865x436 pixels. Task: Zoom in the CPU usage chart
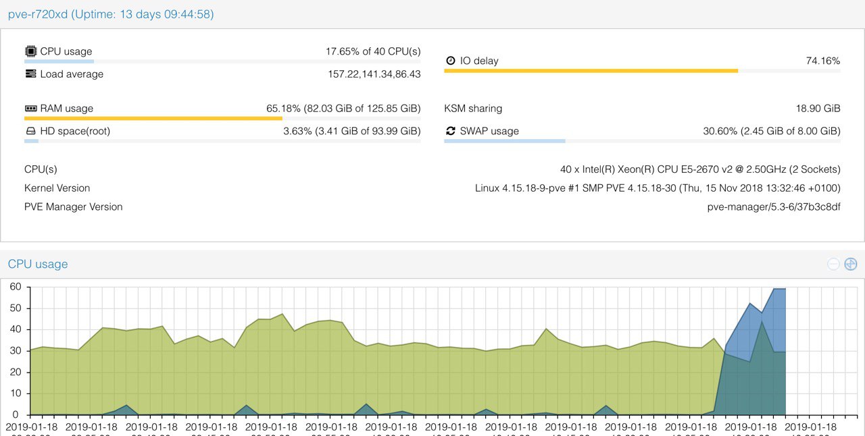click(851, 264)
